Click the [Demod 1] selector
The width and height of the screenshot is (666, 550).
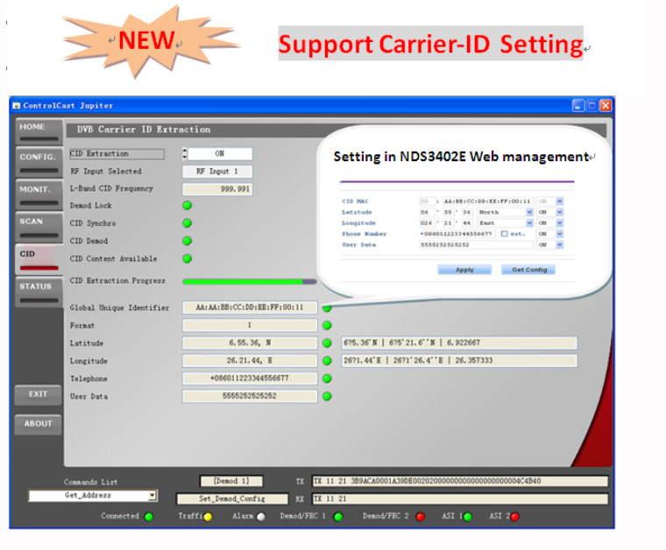pos(231,481)
